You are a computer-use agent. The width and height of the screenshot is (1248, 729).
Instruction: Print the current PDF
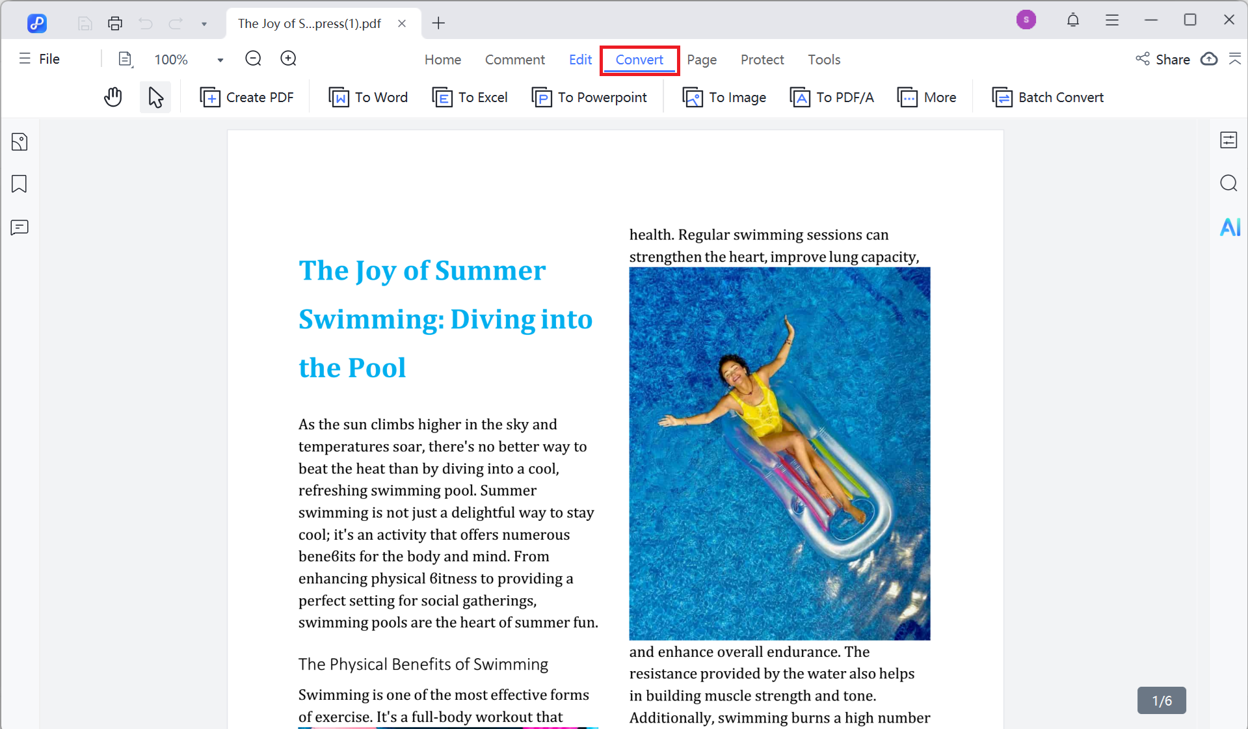pos(115,23)
